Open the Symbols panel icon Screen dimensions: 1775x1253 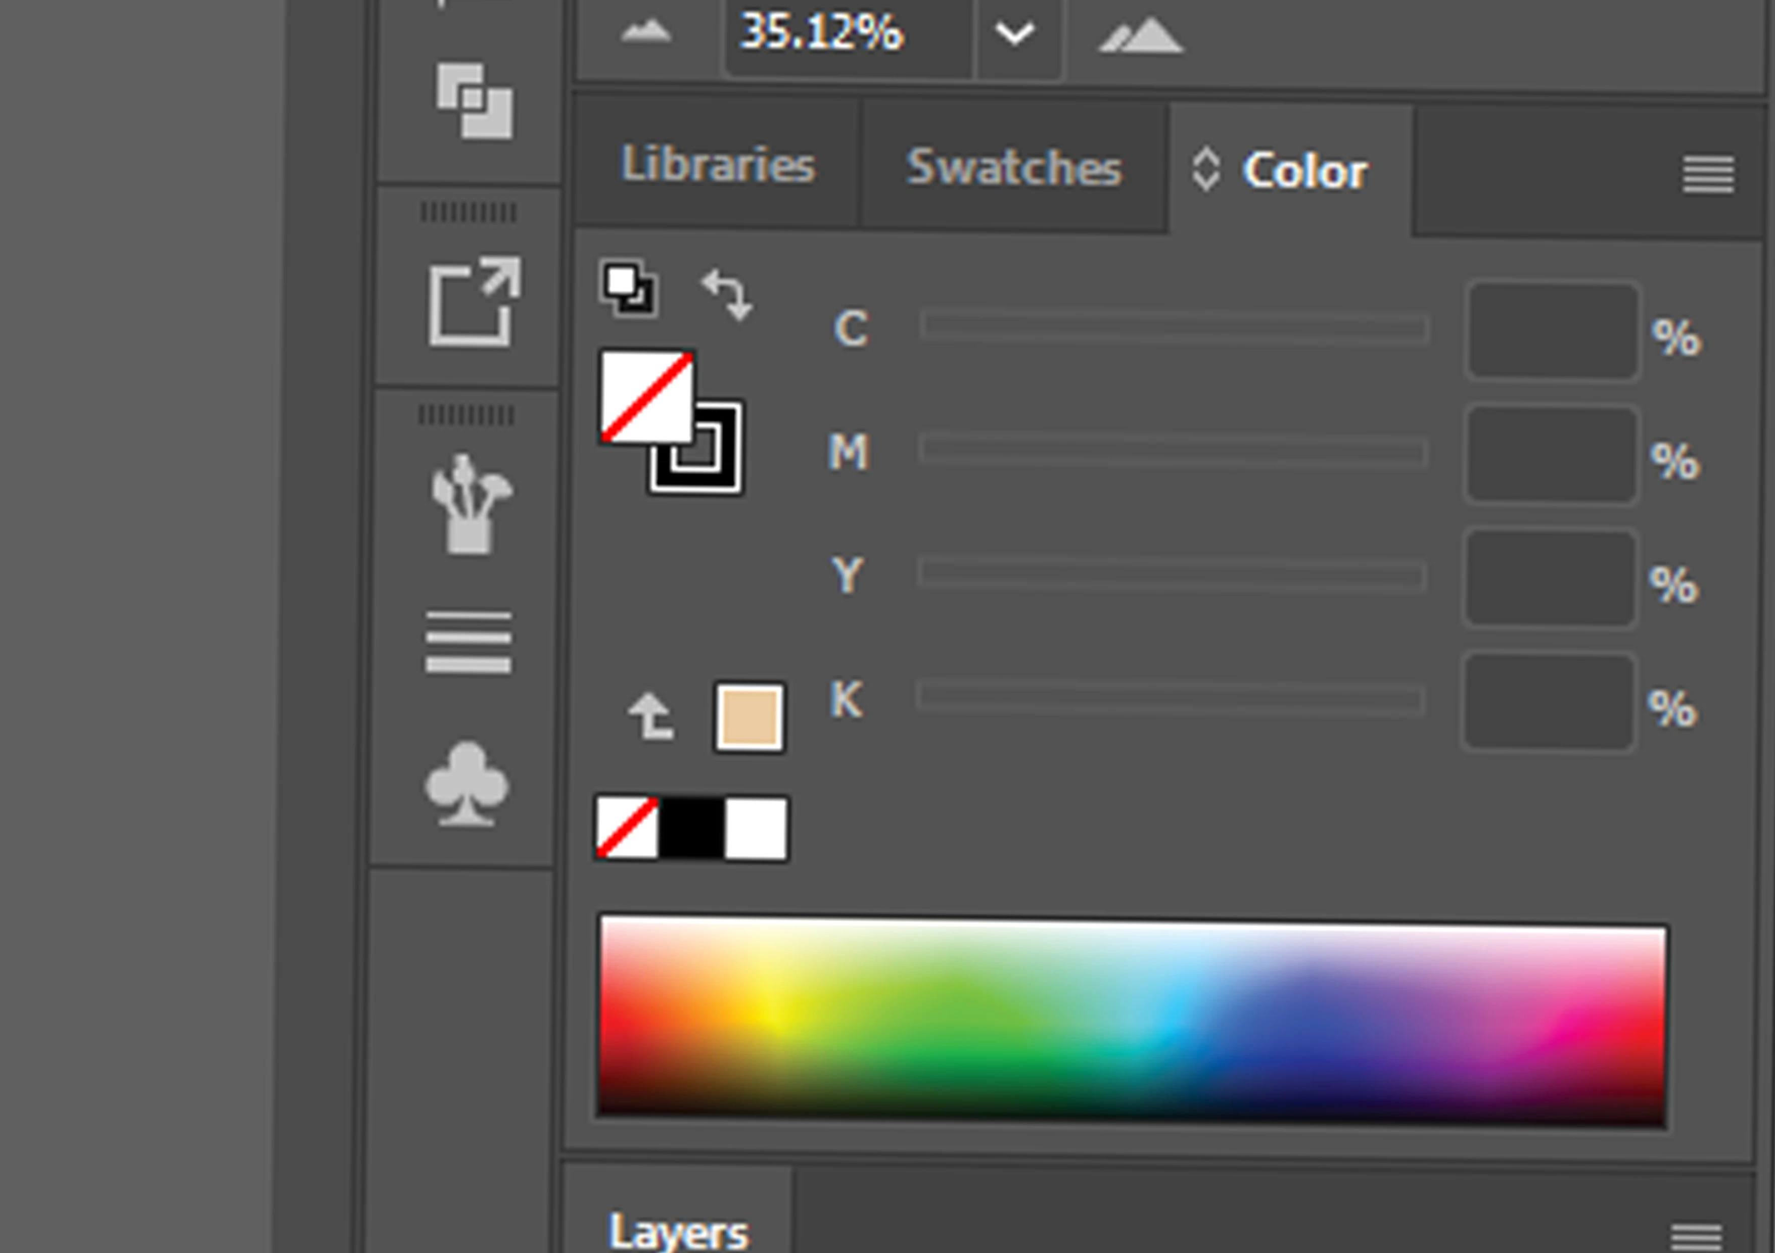466,784
